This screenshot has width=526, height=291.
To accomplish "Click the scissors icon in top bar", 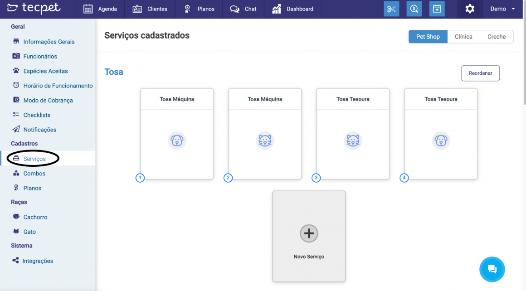I will (x=391, y=9).
